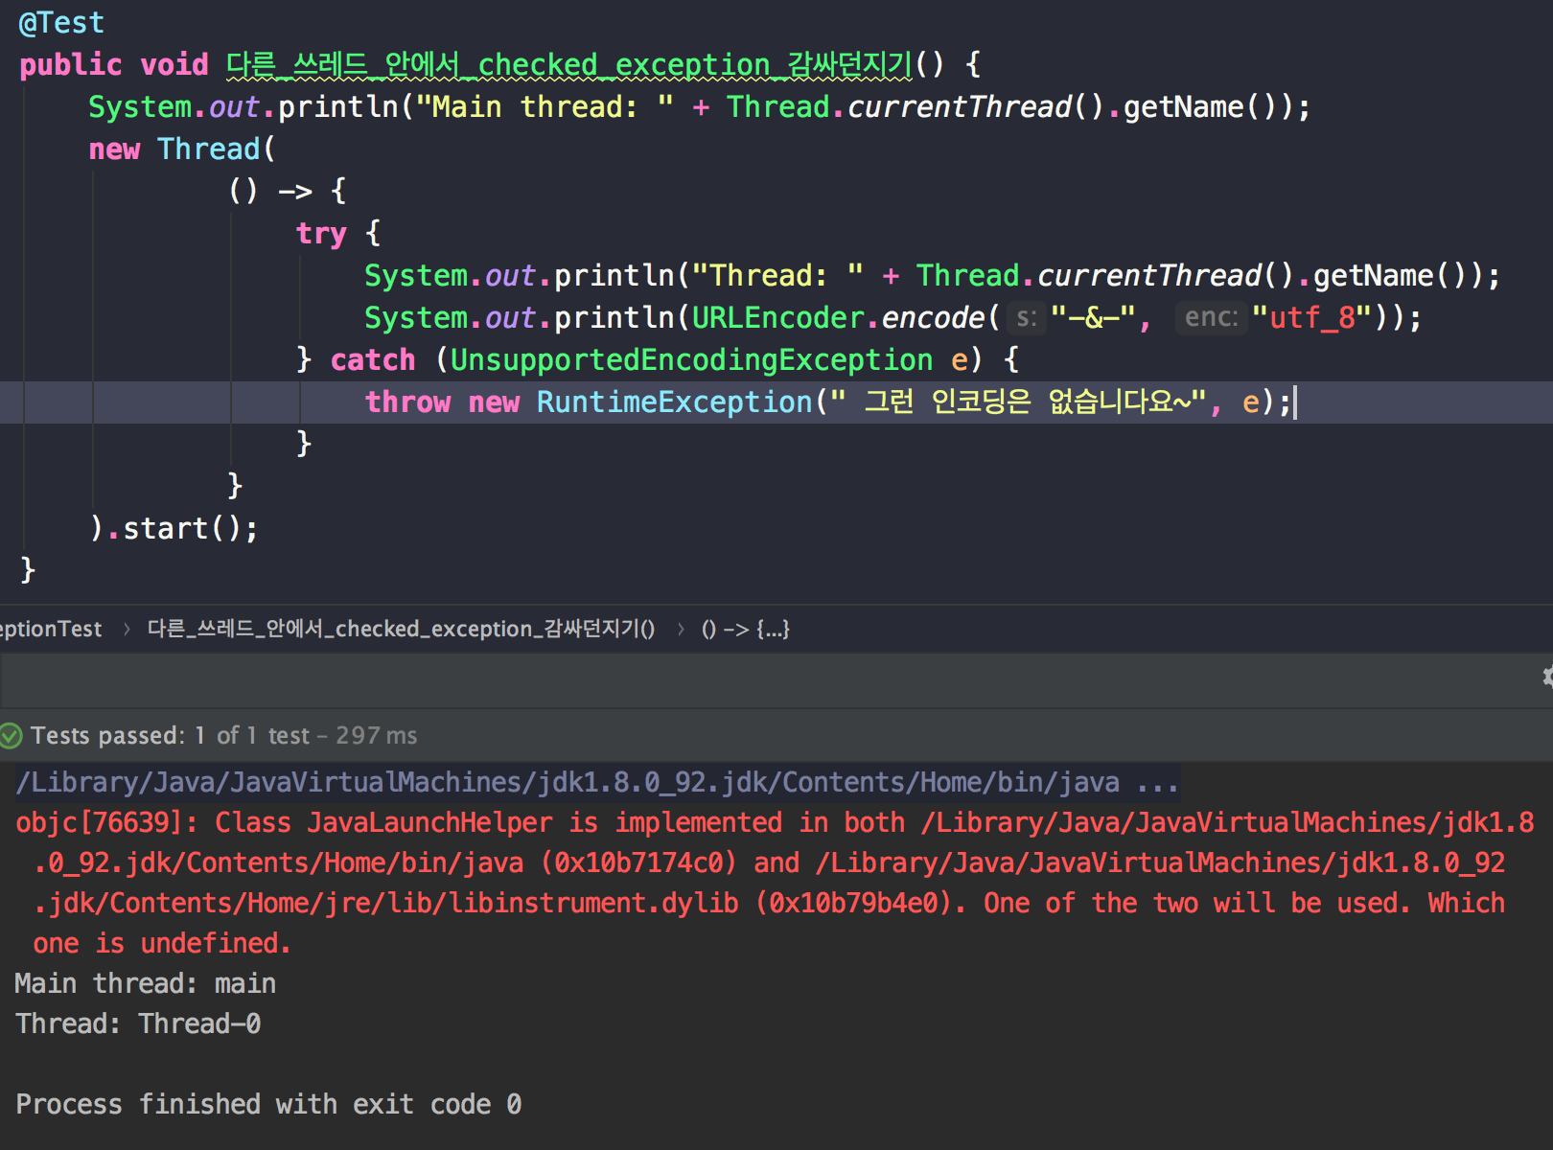
Task: Click the 'public void' keywords
Action: coord(114,64)
